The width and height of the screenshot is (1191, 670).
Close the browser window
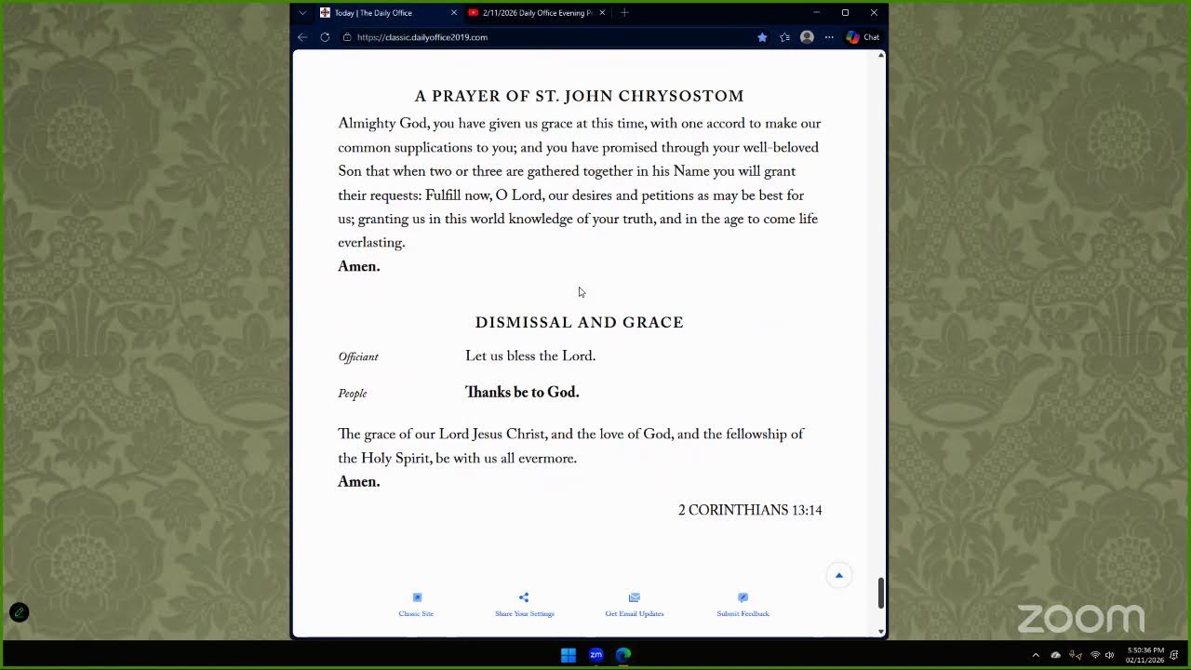click(874, 13)
